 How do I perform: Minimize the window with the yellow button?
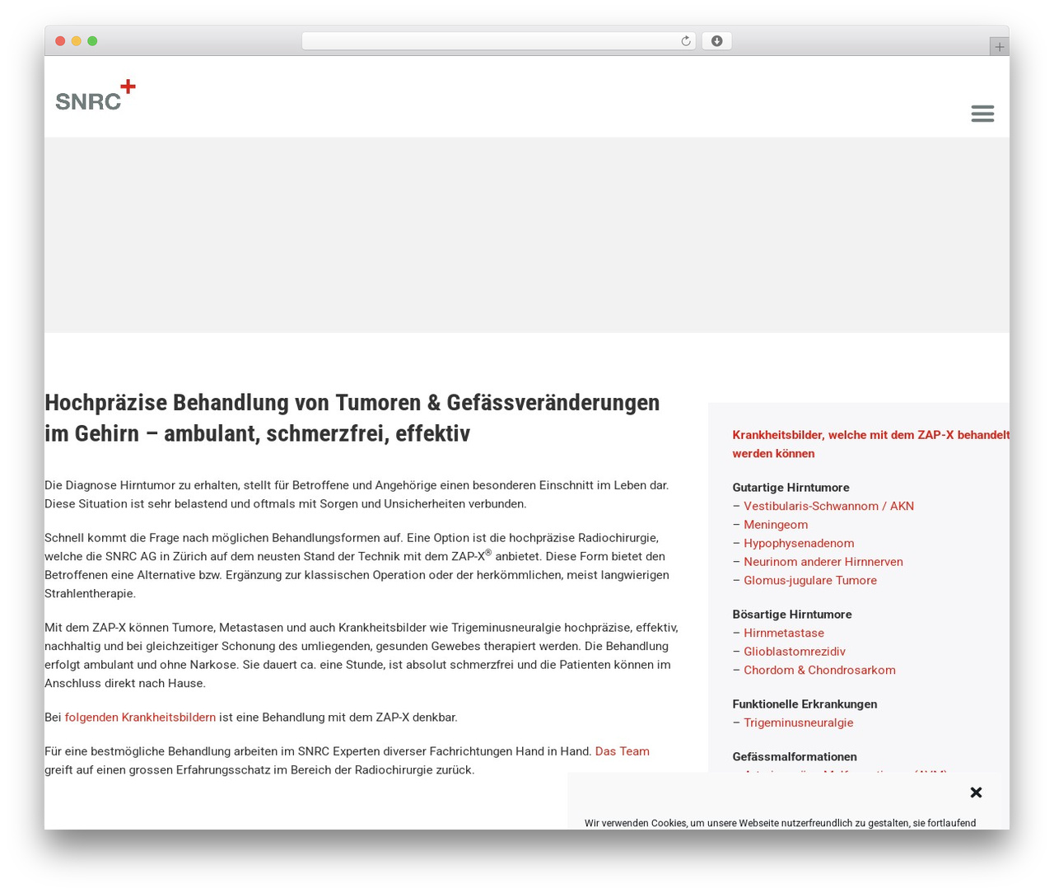(76, 41)
